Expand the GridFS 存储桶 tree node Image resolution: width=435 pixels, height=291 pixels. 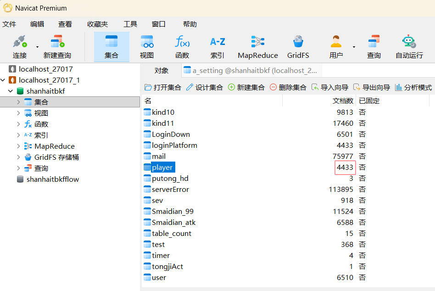point(18,157)
